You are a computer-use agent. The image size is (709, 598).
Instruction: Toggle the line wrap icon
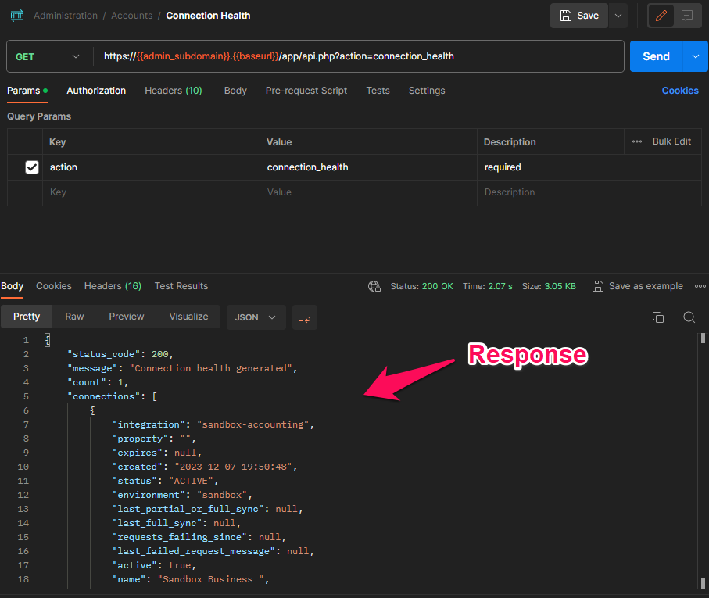pyautogui.click(x=305, y=317)
